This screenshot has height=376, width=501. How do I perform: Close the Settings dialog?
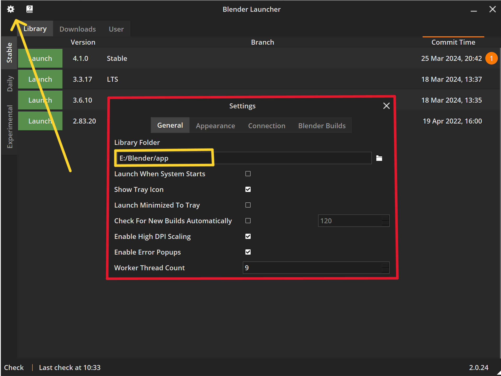(x=386, y=106)
